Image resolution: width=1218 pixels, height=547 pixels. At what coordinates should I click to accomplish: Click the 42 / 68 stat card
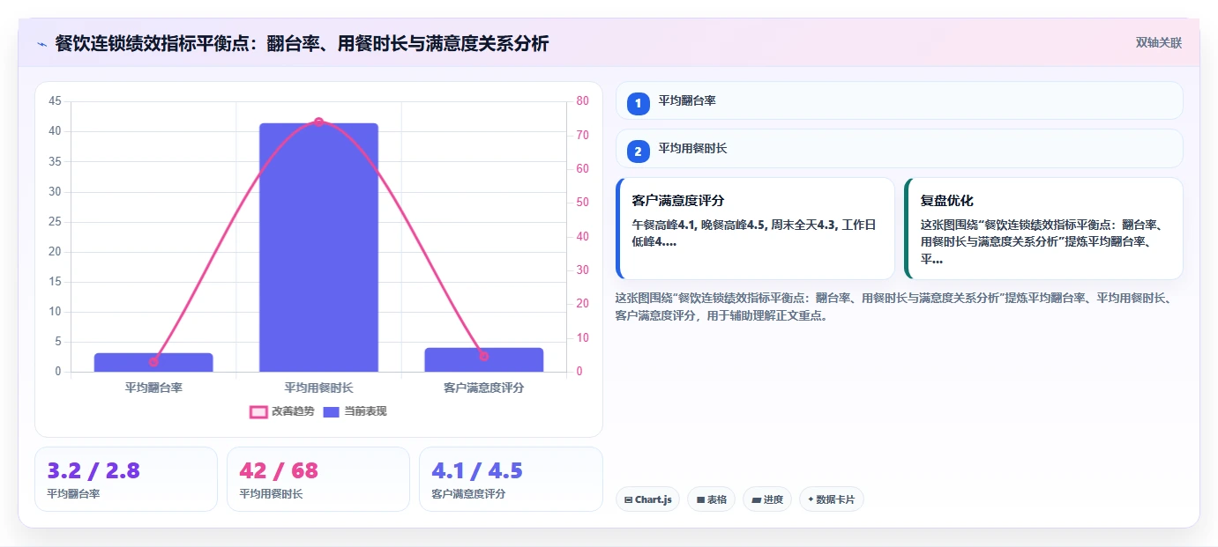coord(318,479)
